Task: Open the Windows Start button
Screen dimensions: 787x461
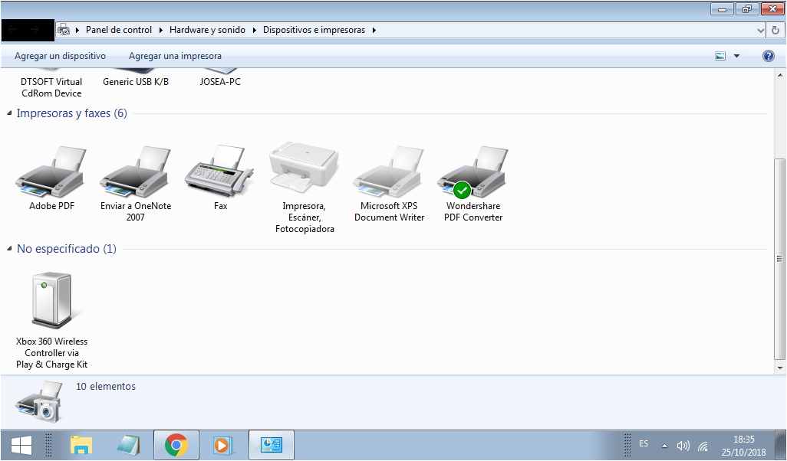Action: pos(21,445)
